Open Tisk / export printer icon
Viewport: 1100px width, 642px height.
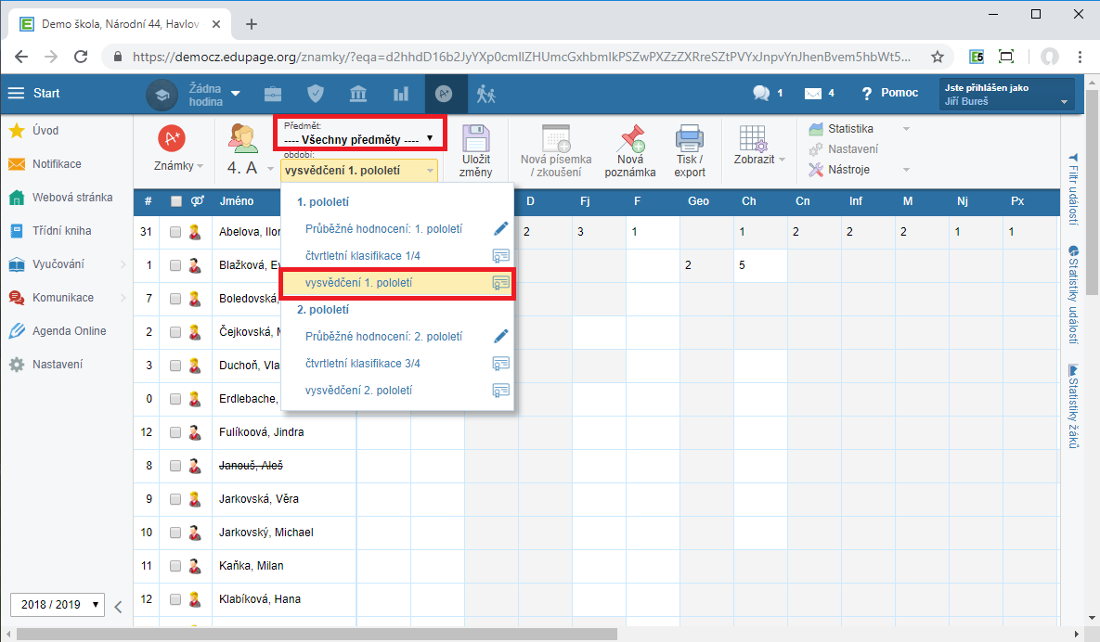(x=690, y=150)
